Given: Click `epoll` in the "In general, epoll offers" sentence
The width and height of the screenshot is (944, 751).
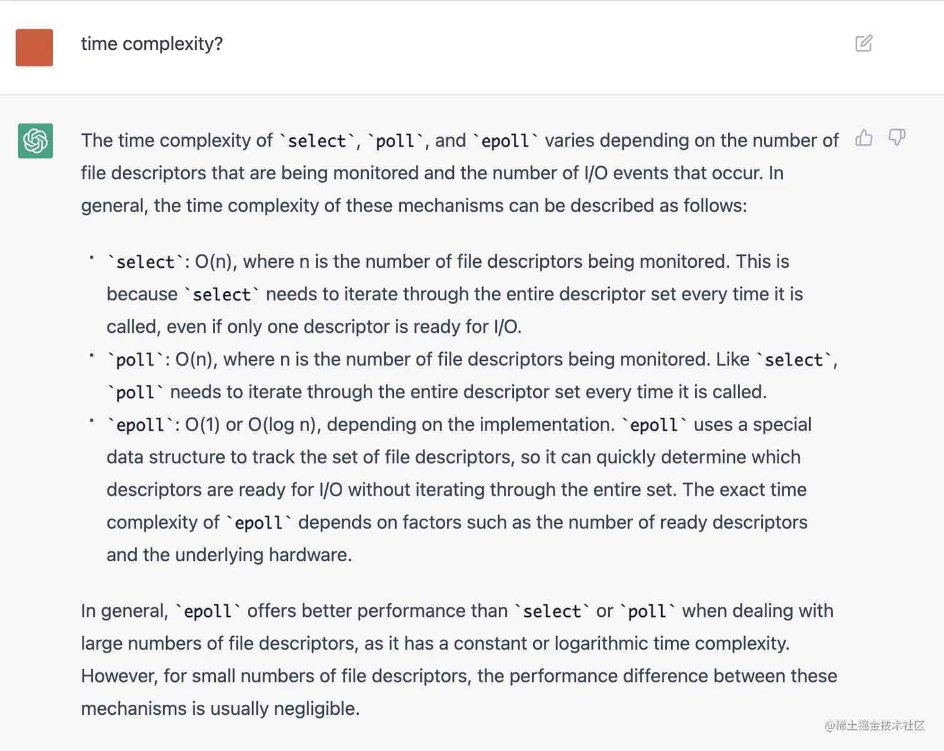Looking at the screenshot, I should [207, 611].
